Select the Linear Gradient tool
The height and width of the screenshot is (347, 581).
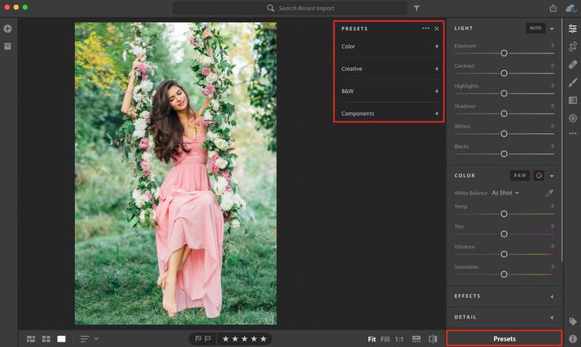(572, 100)
